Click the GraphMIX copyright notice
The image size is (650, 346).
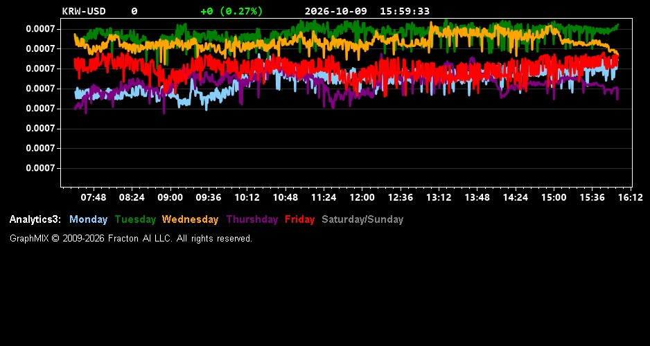130,239
